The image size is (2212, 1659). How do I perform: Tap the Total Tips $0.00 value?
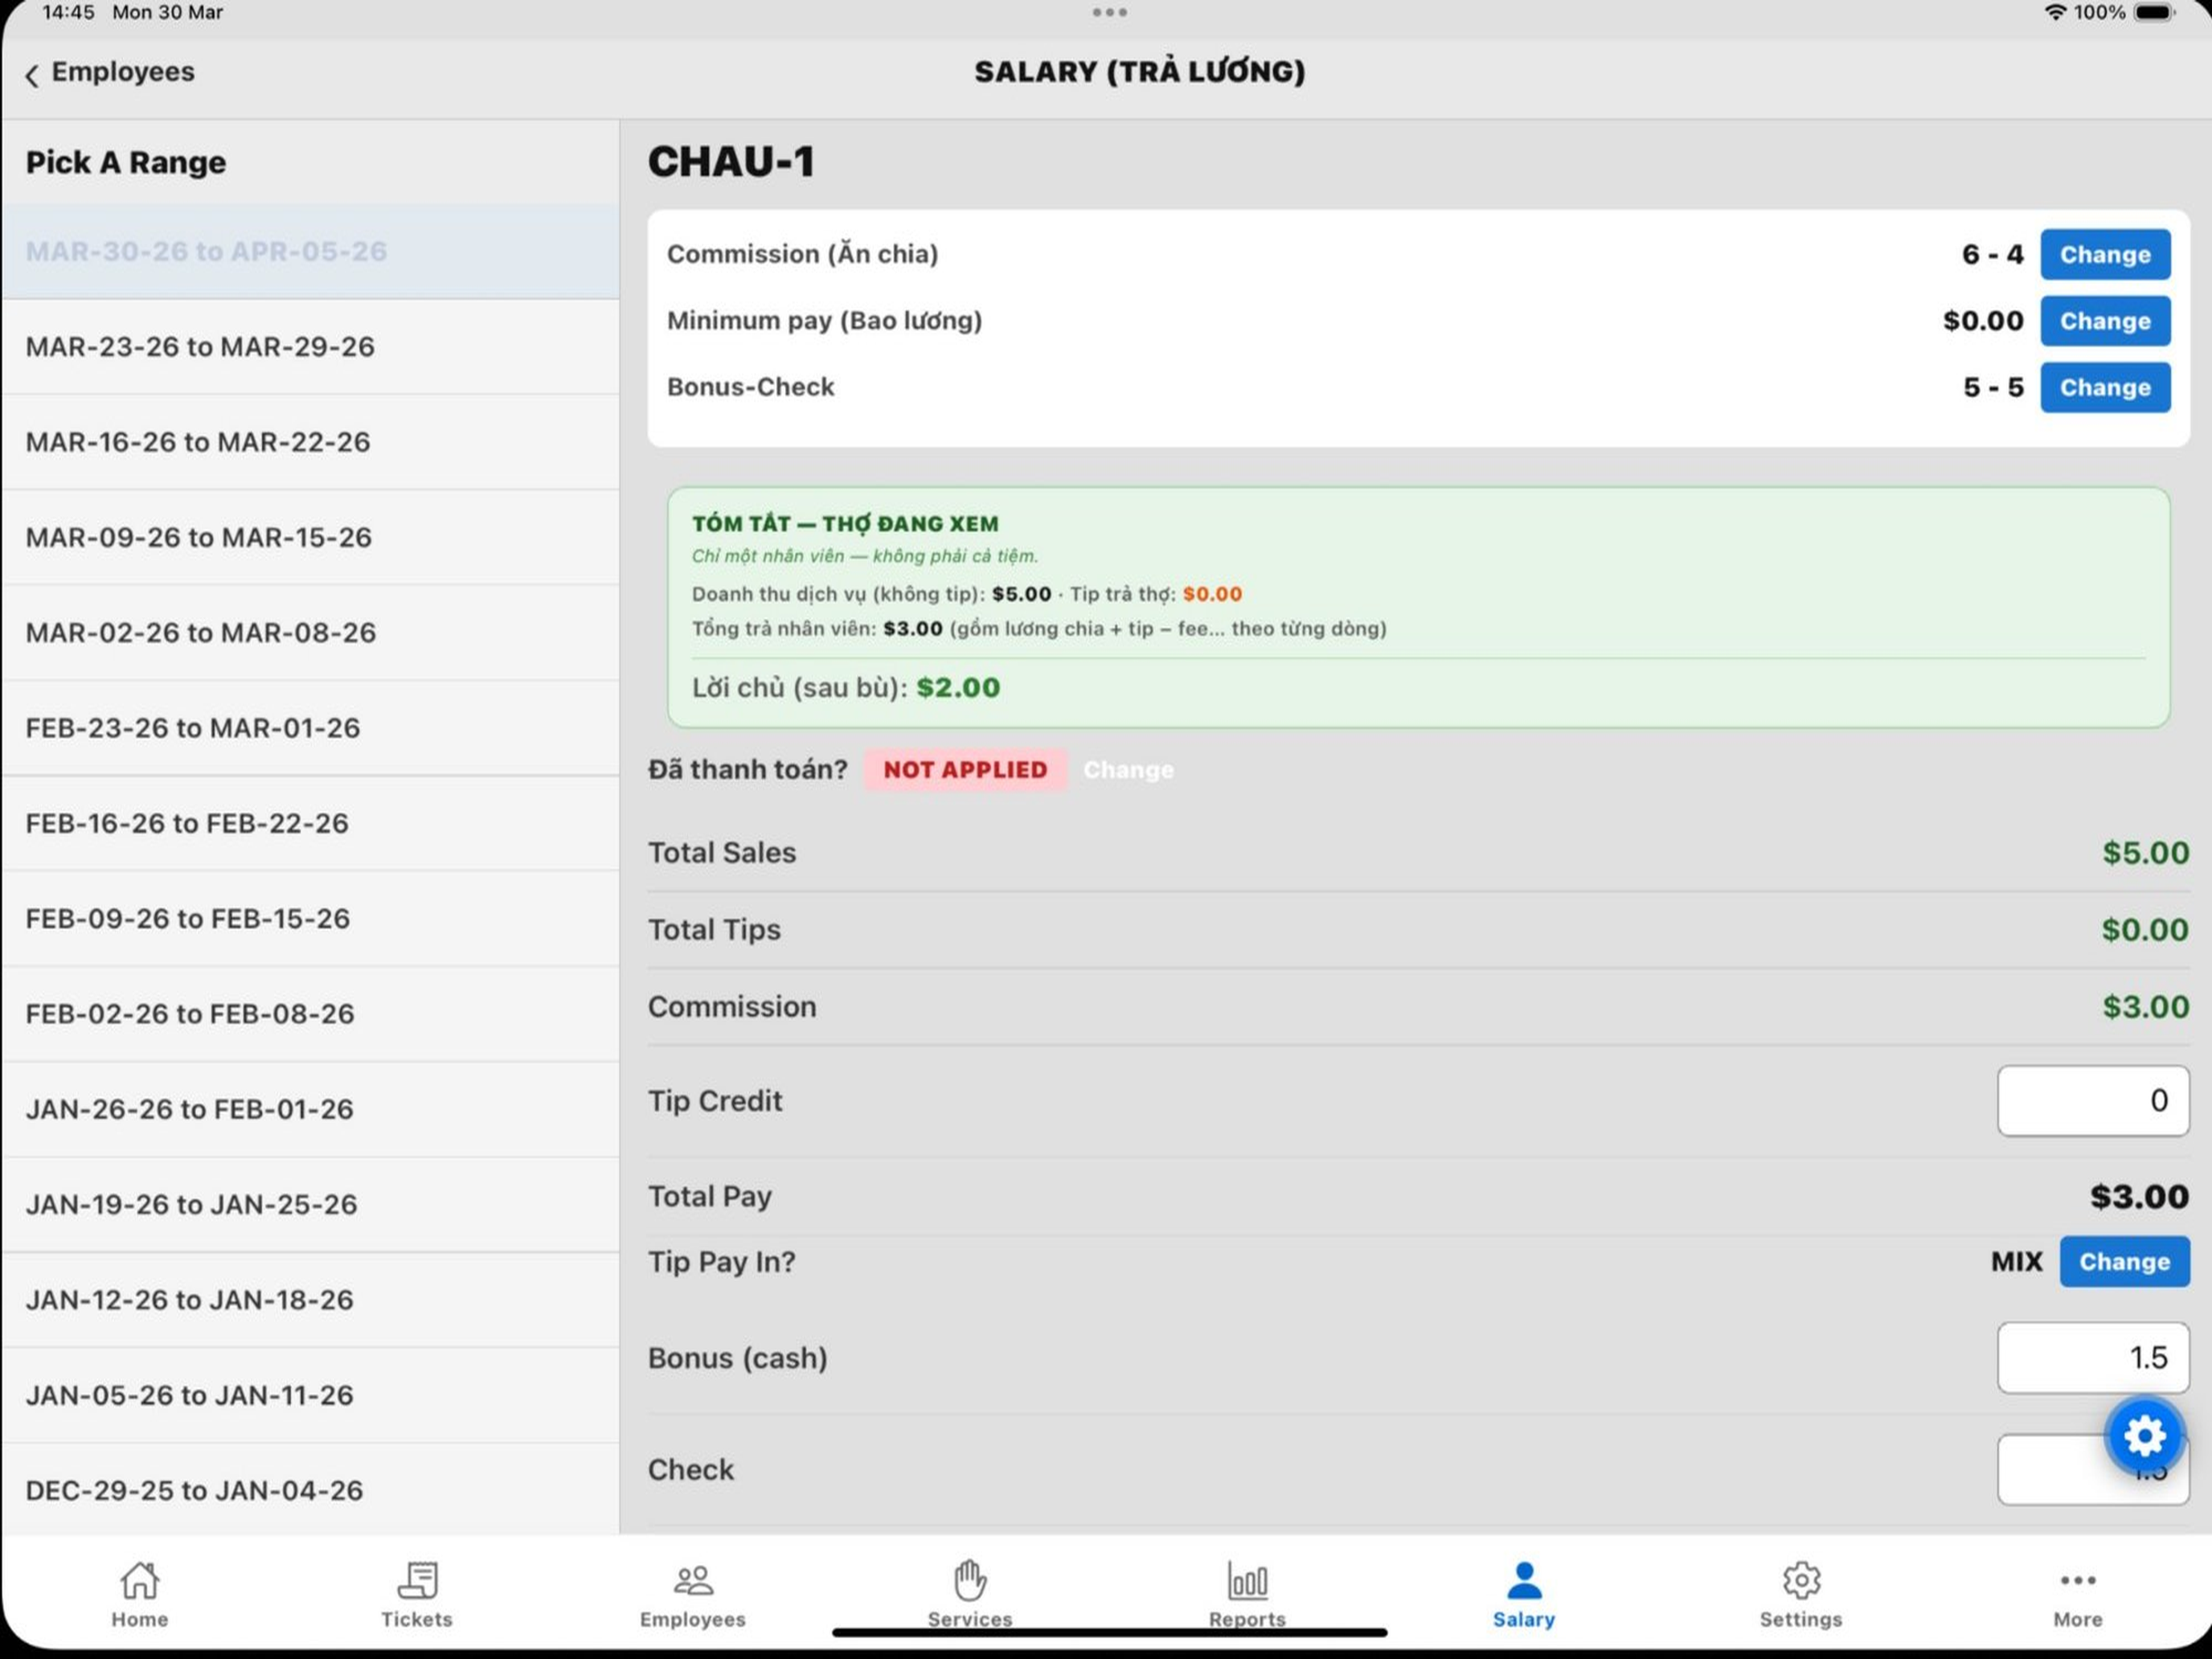coord(2145,930)
